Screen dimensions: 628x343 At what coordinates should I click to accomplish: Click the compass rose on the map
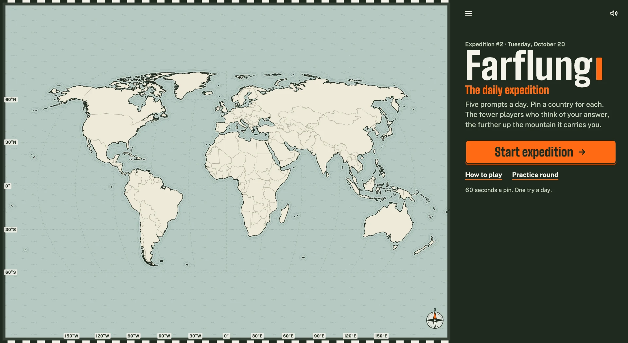pyautogui.click(x=435, y=319)
